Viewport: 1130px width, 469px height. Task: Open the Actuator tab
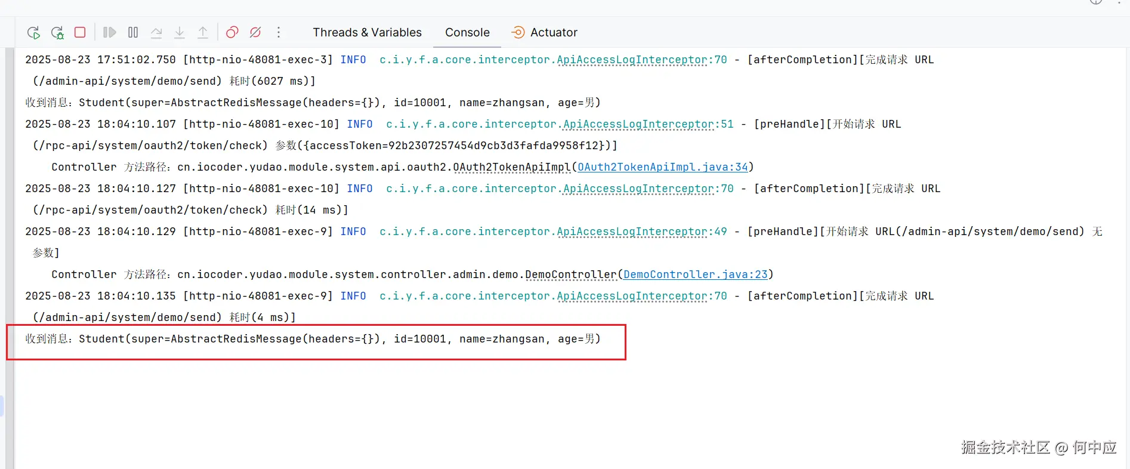click(x=544, y=32)
